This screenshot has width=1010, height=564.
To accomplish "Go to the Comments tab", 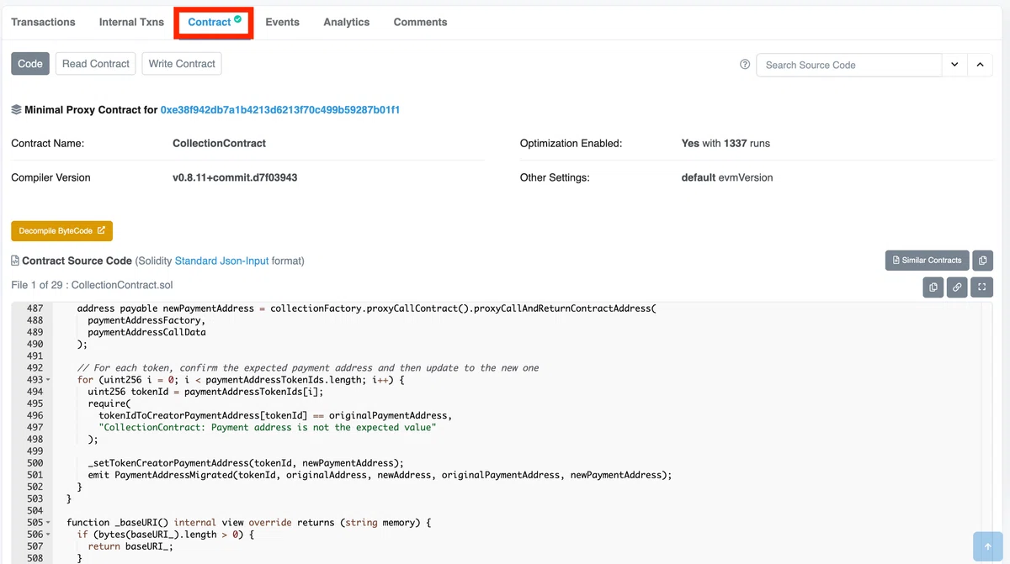I will click(x=420, y=22).
